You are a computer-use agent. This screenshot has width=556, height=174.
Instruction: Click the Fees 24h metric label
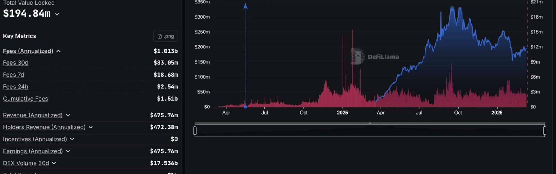click(16, 87)
